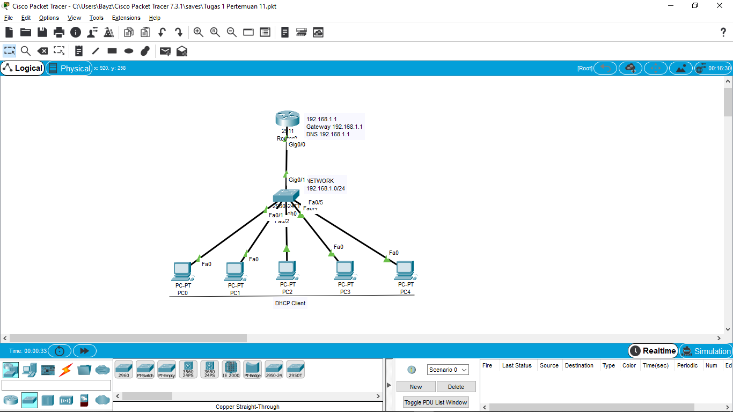Open the Scenario 0 dropdown
Viewport: 733px width, 412px height.
[448, 370]
